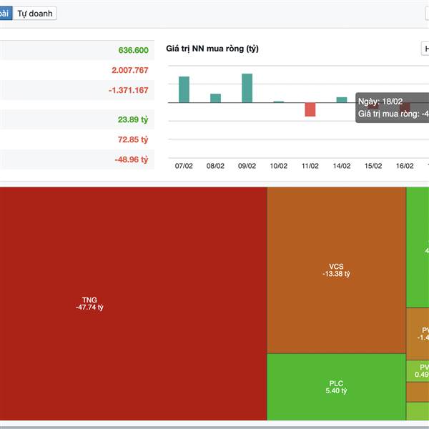Select the VCS -13.38 tỷ treemap block
The height and width of the screenshot is (429, 429).
coord(336,270)
